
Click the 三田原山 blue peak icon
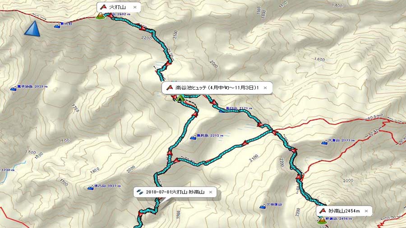pos(263,206)
